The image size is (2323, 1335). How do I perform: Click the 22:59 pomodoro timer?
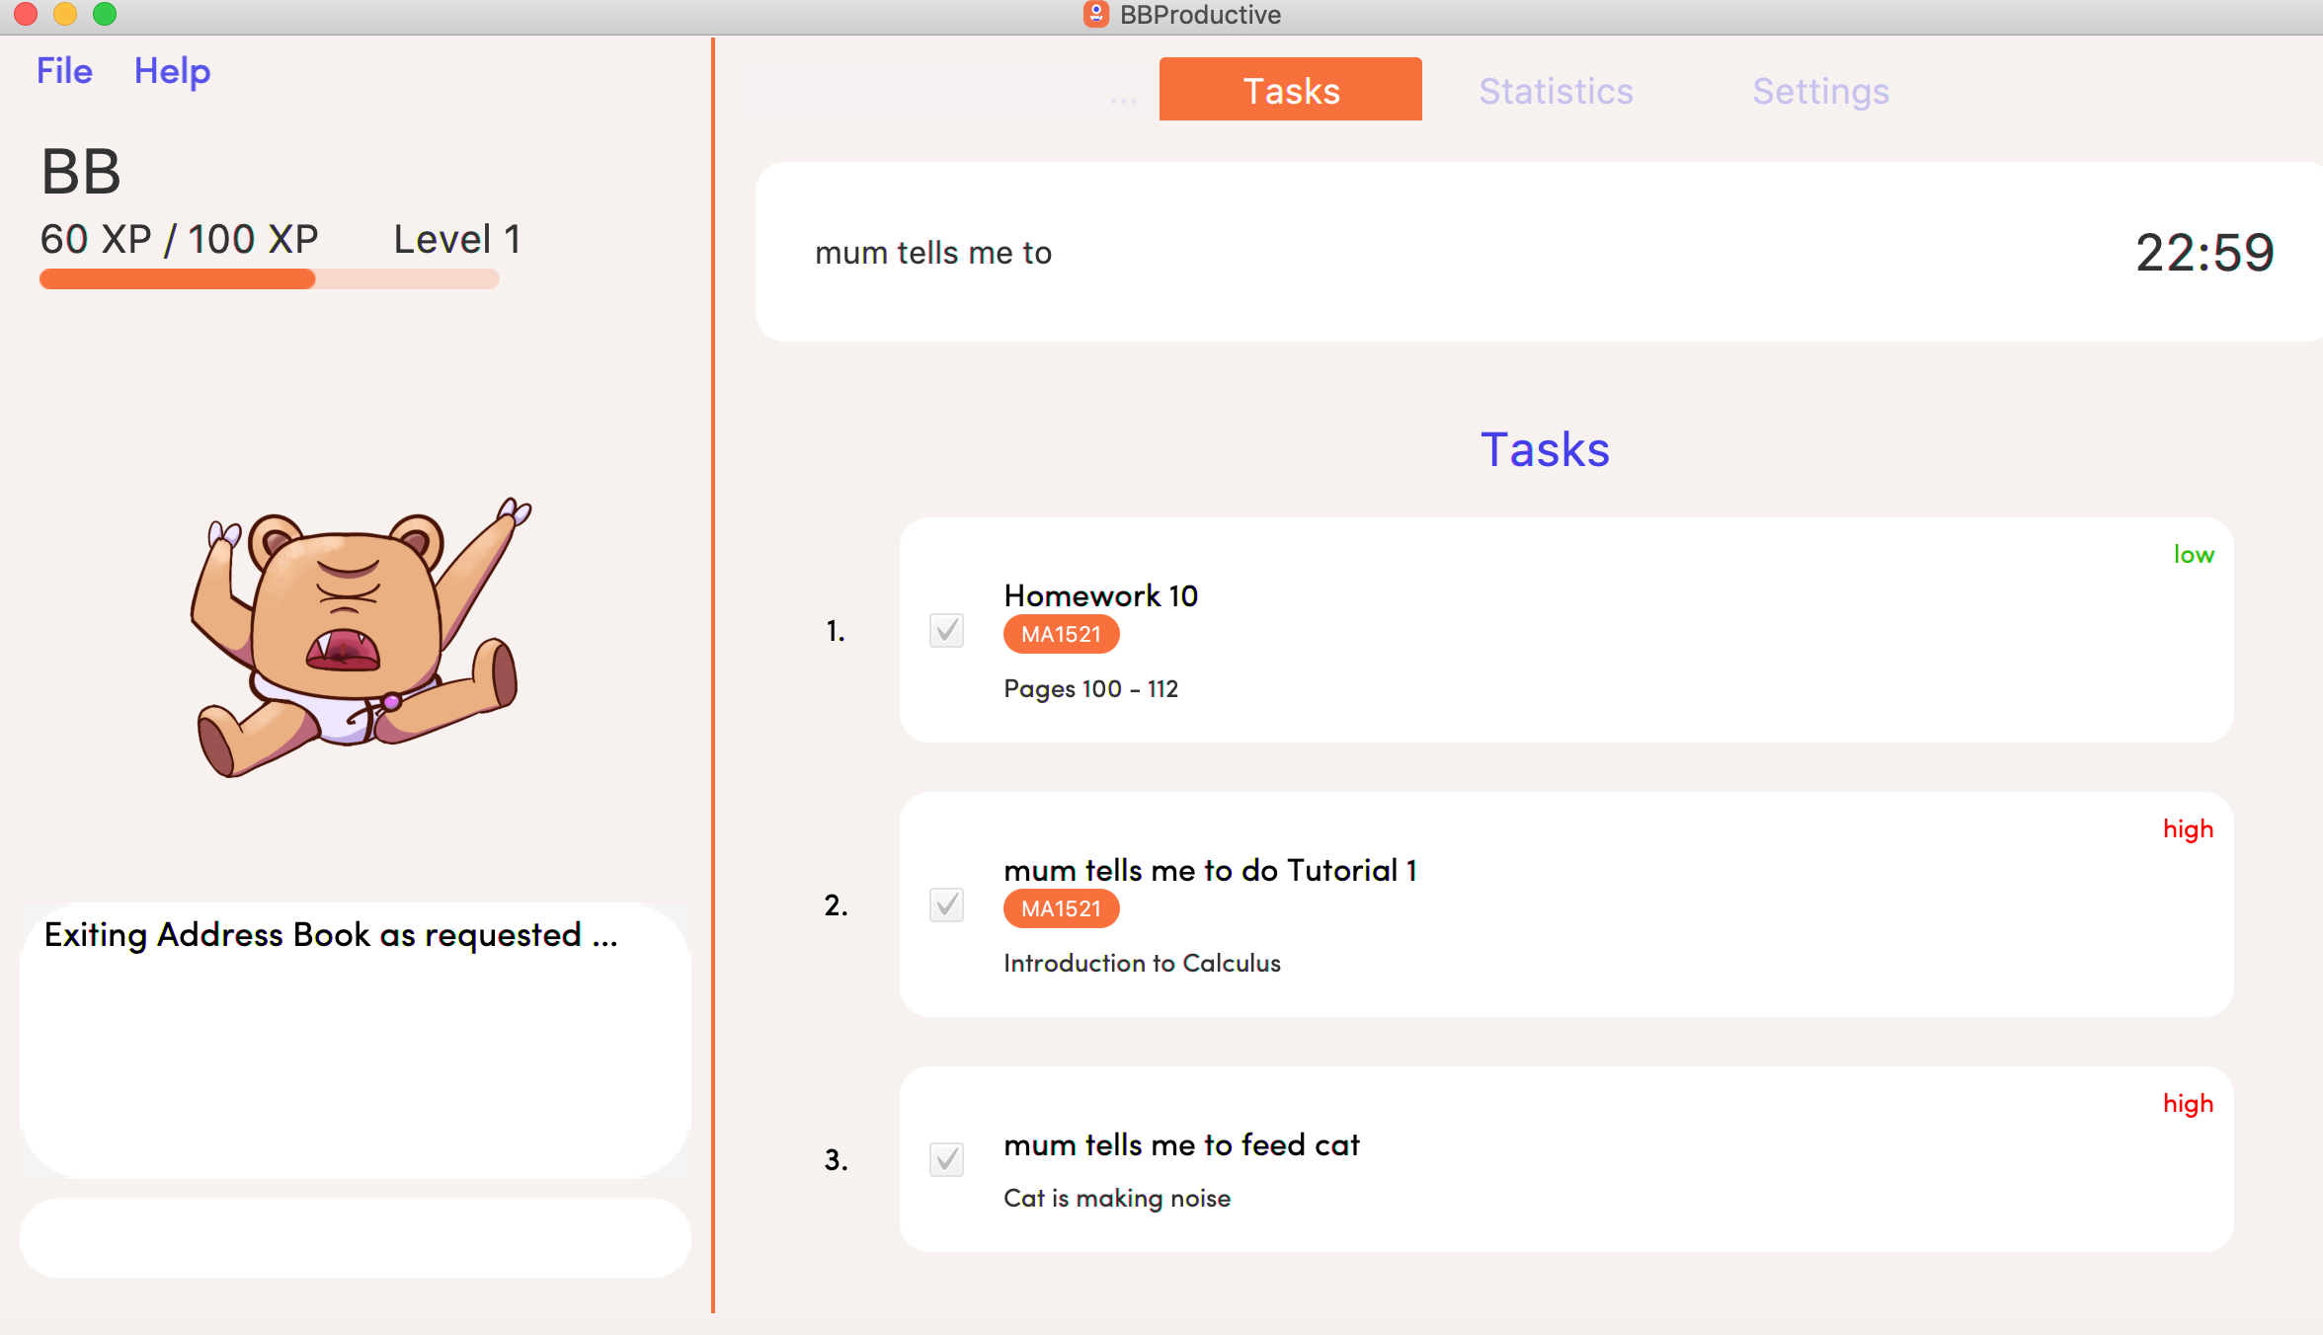[2203, 253]
